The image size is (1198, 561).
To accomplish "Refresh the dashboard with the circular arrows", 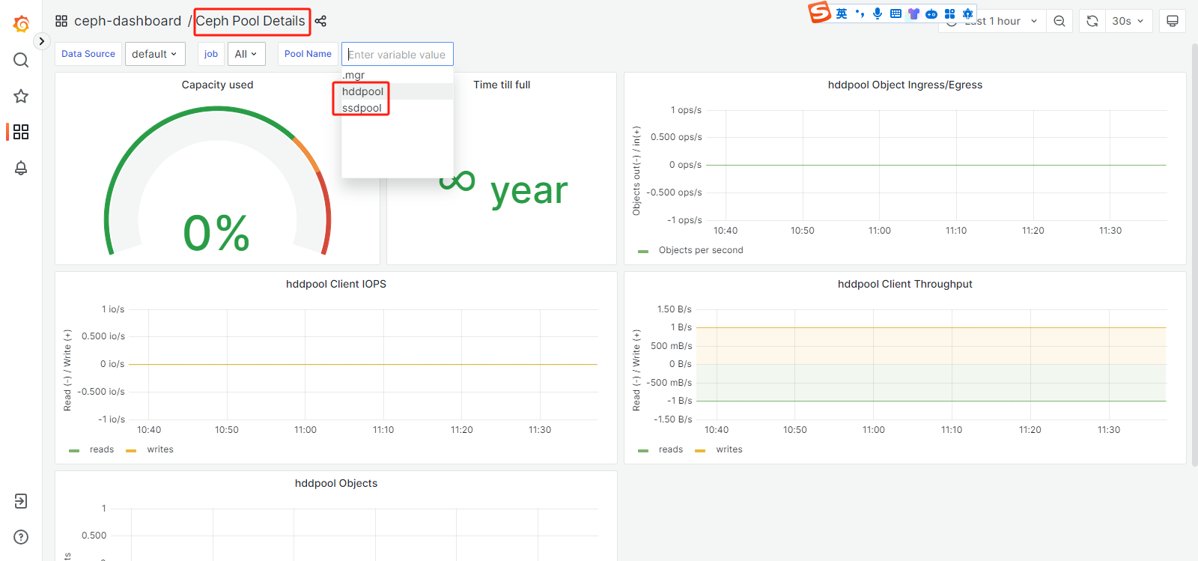I will pos(1092,21).
